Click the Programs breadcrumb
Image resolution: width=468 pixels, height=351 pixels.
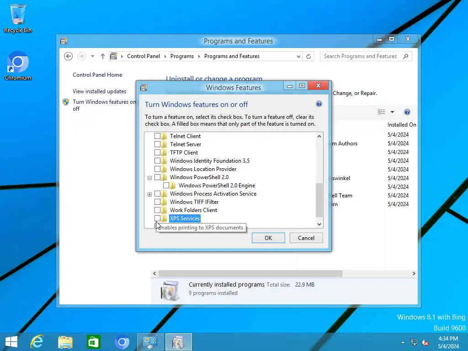(x=182, y=56)
